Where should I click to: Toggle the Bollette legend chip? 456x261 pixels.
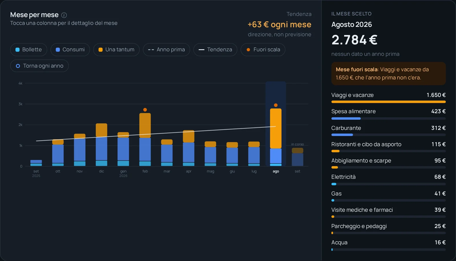[28, 50]
